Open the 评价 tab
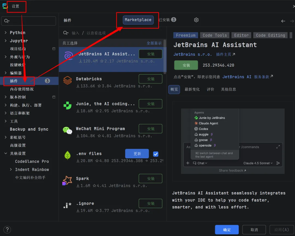This screenshot has height=236, width=295. tap(210, 89)
